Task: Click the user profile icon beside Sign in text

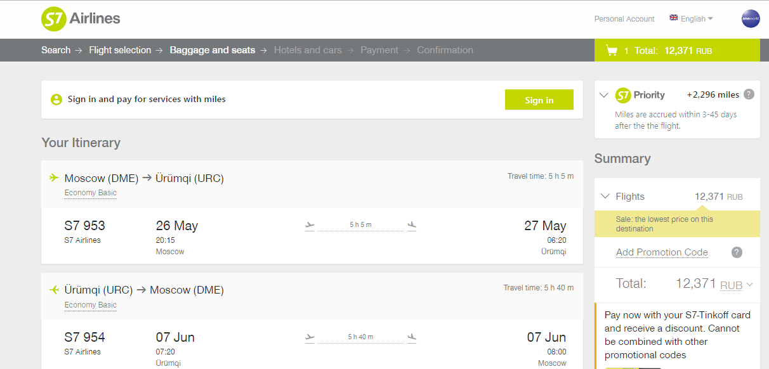Action: click(x=56, y=100)
